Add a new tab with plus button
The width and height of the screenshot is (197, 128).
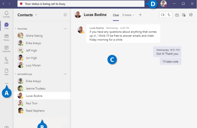(x=140, y=15)
